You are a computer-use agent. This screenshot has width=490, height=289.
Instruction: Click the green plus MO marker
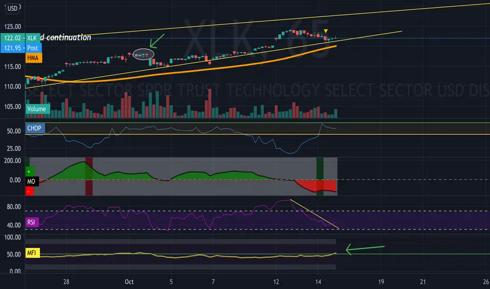29,171
